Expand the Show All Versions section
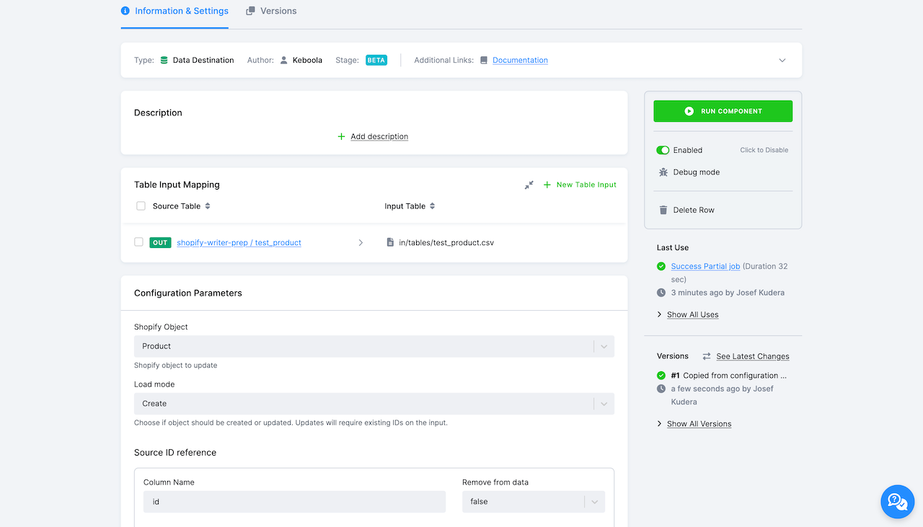 [x=699, y=423]
